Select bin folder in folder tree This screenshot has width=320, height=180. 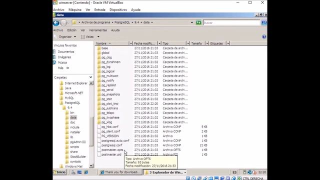pyautogui.click(x=72, y=112)
